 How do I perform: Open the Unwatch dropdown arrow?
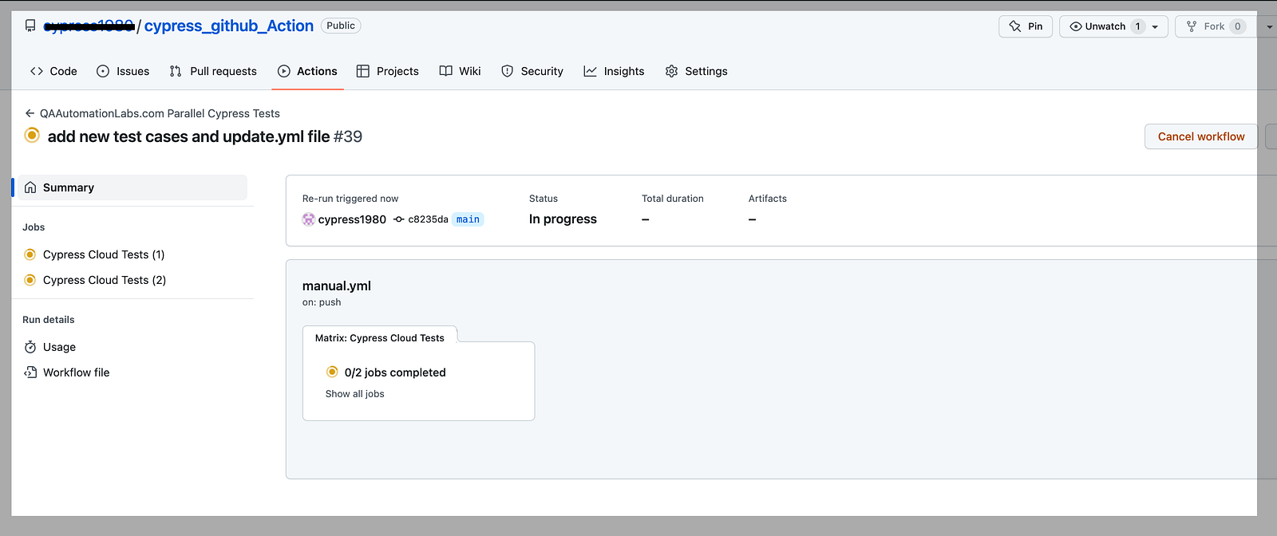coord(1155,26)
